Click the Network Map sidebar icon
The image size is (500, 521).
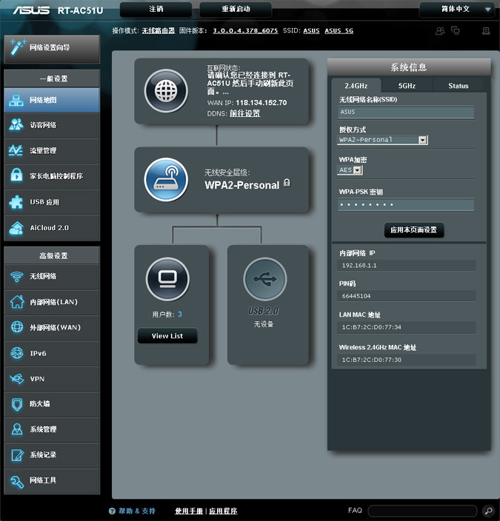16,100
